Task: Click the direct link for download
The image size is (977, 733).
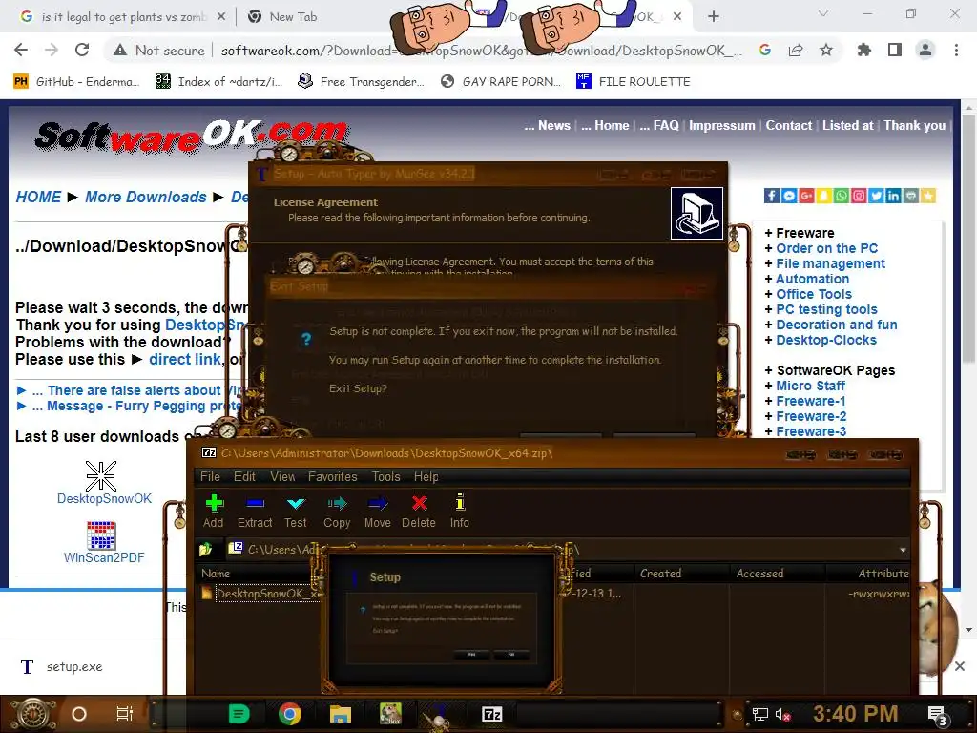Action: tap(184, 360)
